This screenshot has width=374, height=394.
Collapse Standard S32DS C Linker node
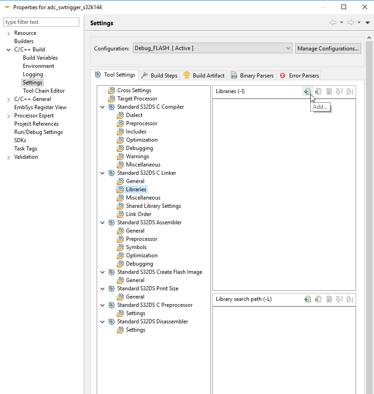(102, 173)
